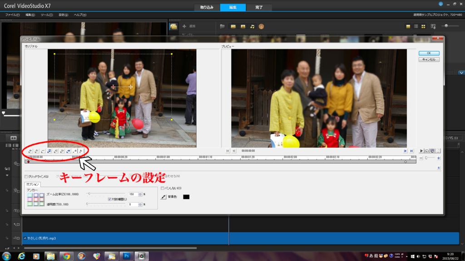Select the Add Keyframe tool

[x=37, y=151]
